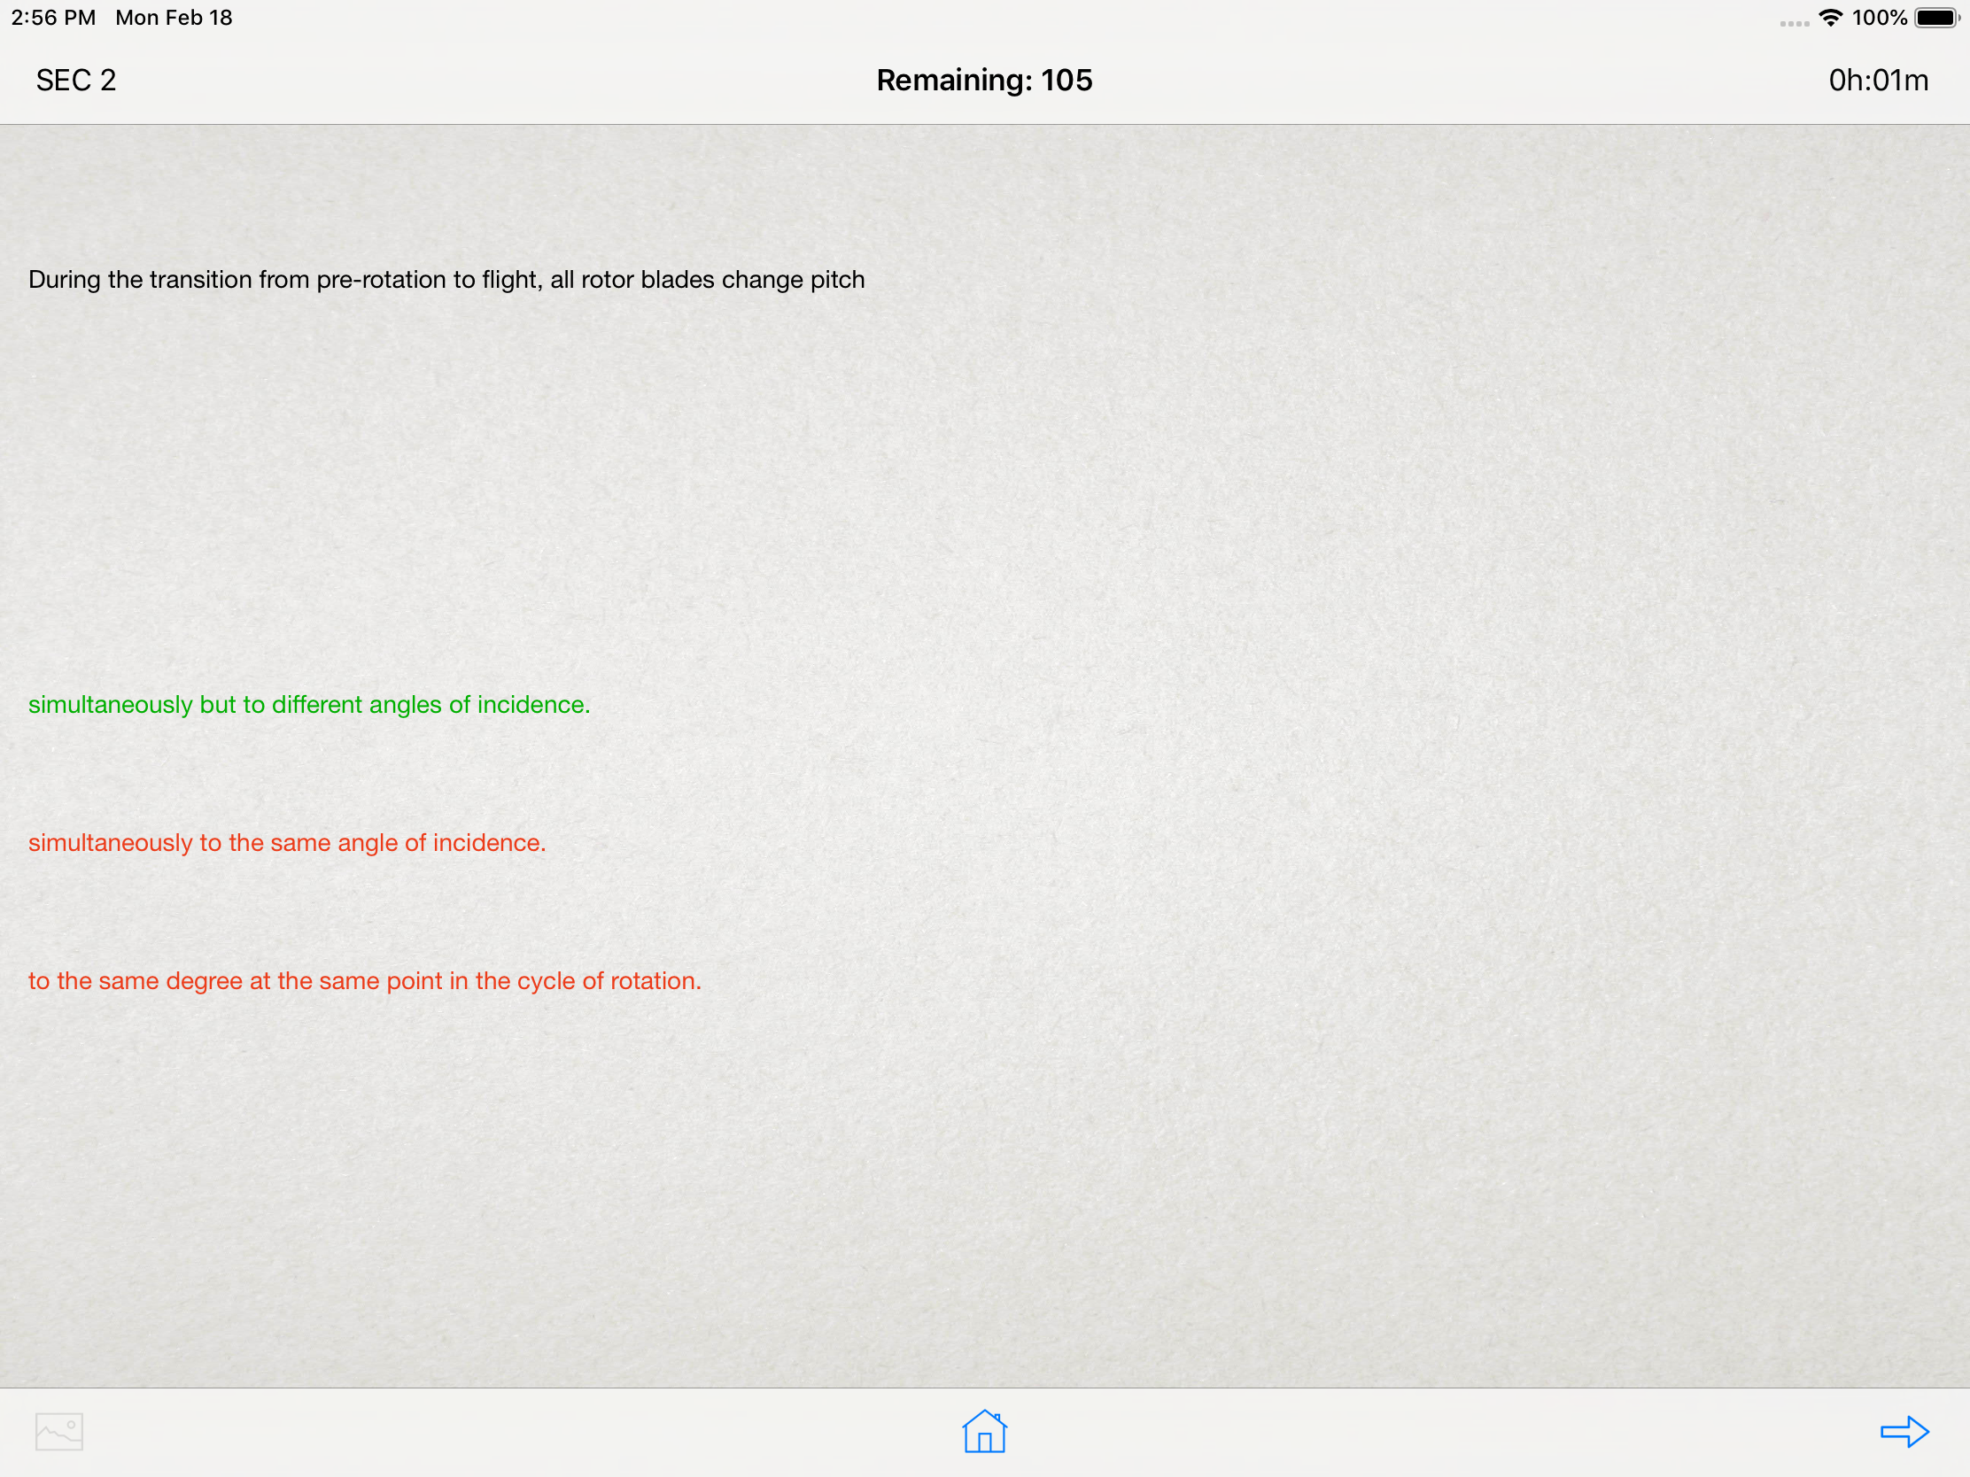Tap the 2:56 PM clock
The image size is (1970, 1477).
tap(53, 18)
